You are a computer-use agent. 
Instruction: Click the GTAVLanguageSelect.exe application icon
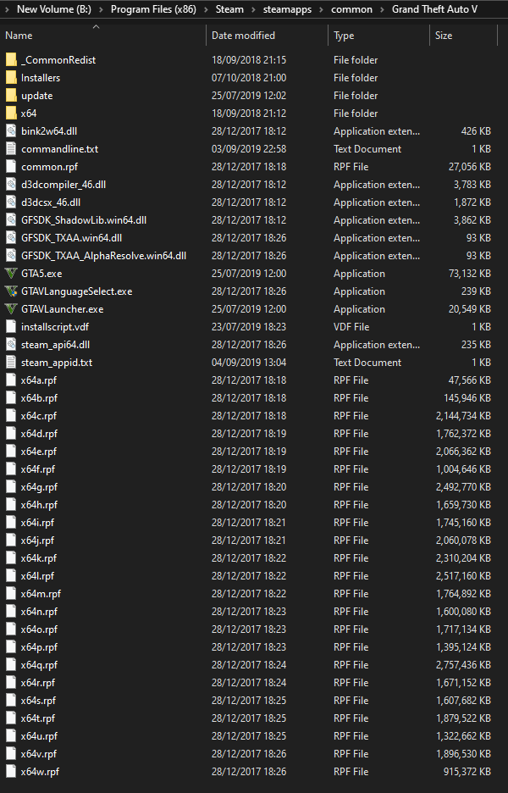[11, 291]
